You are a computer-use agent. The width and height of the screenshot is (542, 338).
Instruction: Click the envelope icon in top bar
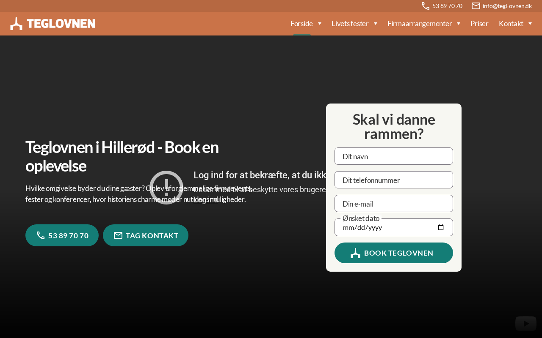pos(476,6)
